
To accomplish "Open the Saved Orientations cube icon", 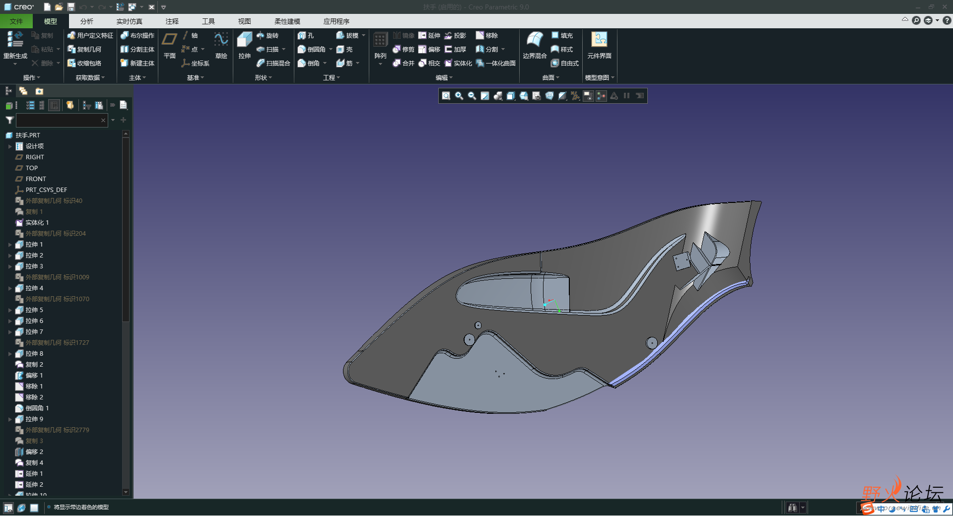I will 524,96.
